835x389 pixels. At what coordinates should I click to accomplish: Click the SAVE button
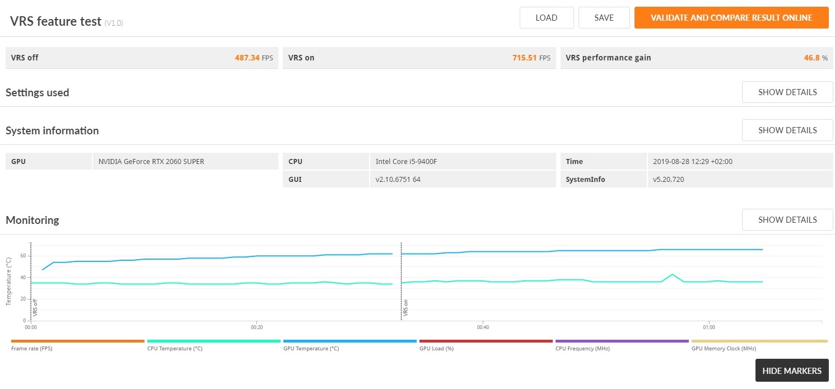pyautogui.click(x=604, y=17)
